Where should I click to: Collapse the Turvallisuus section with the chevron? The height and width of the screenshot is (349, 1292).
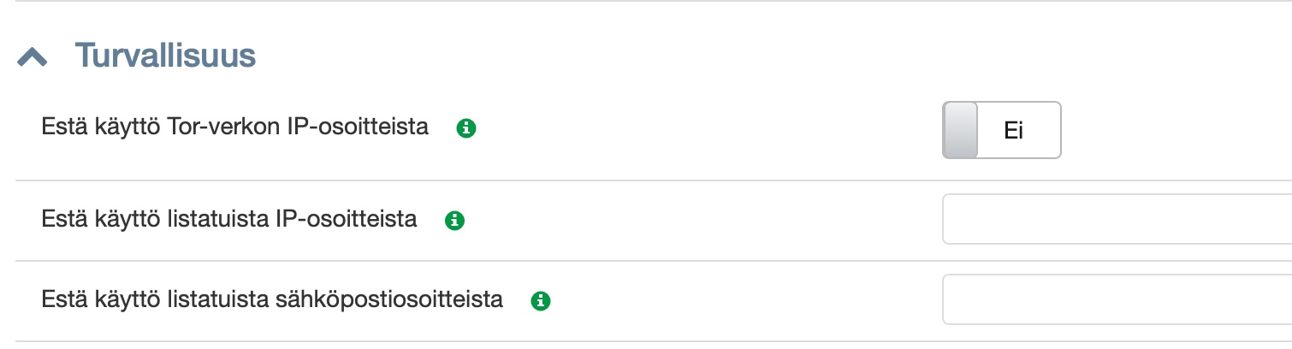tap(33, 56)
